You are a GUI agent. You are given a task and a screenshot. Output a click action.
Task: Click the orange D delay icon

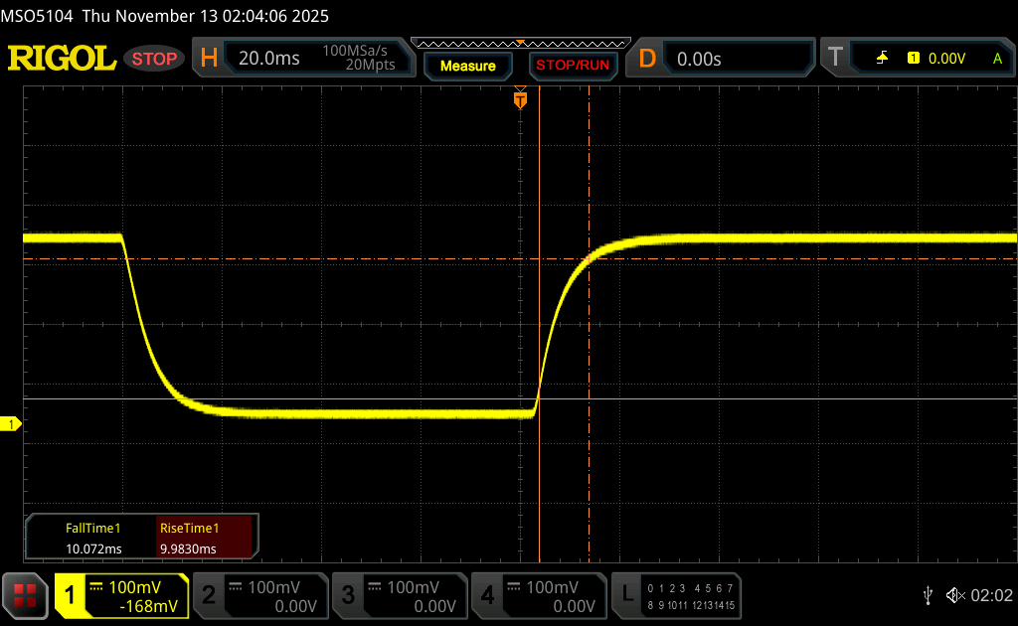click(647, 59)
